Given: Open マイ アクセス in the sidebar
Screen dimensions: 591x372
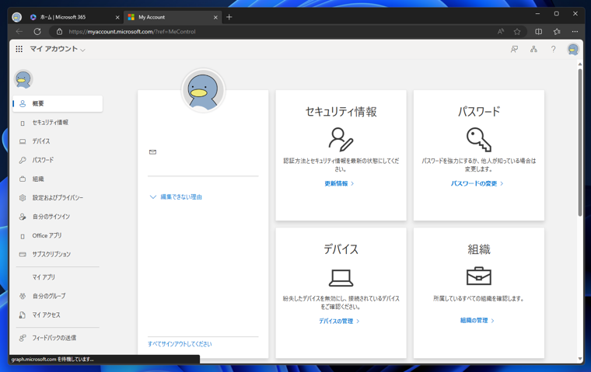Looking at the screenshot, I should [58, 315].
